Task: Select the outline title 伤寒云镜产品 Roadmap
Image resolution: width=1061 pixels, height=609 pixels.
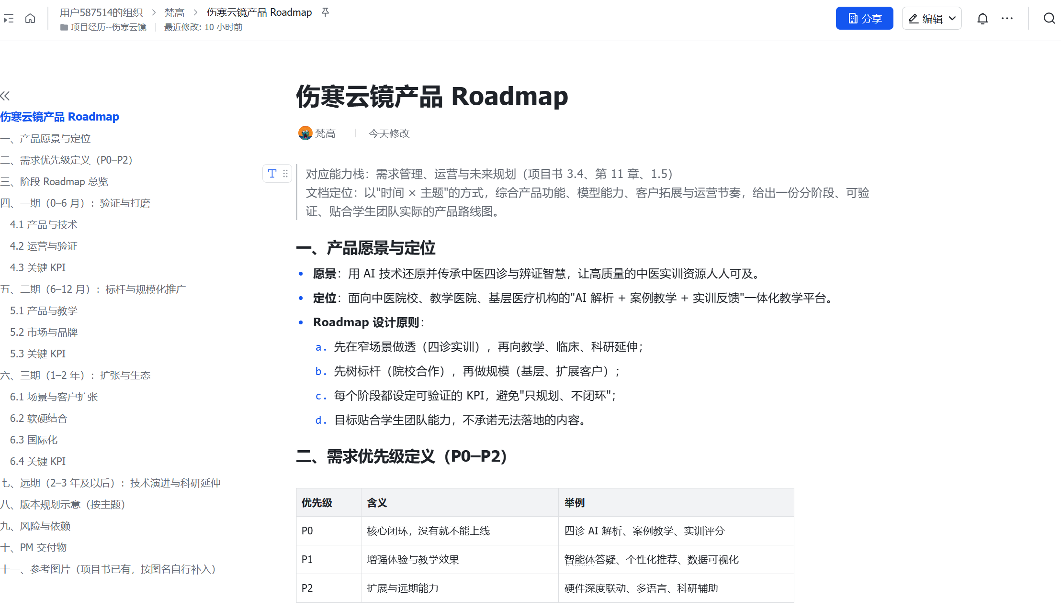Action: coord(60,117)
